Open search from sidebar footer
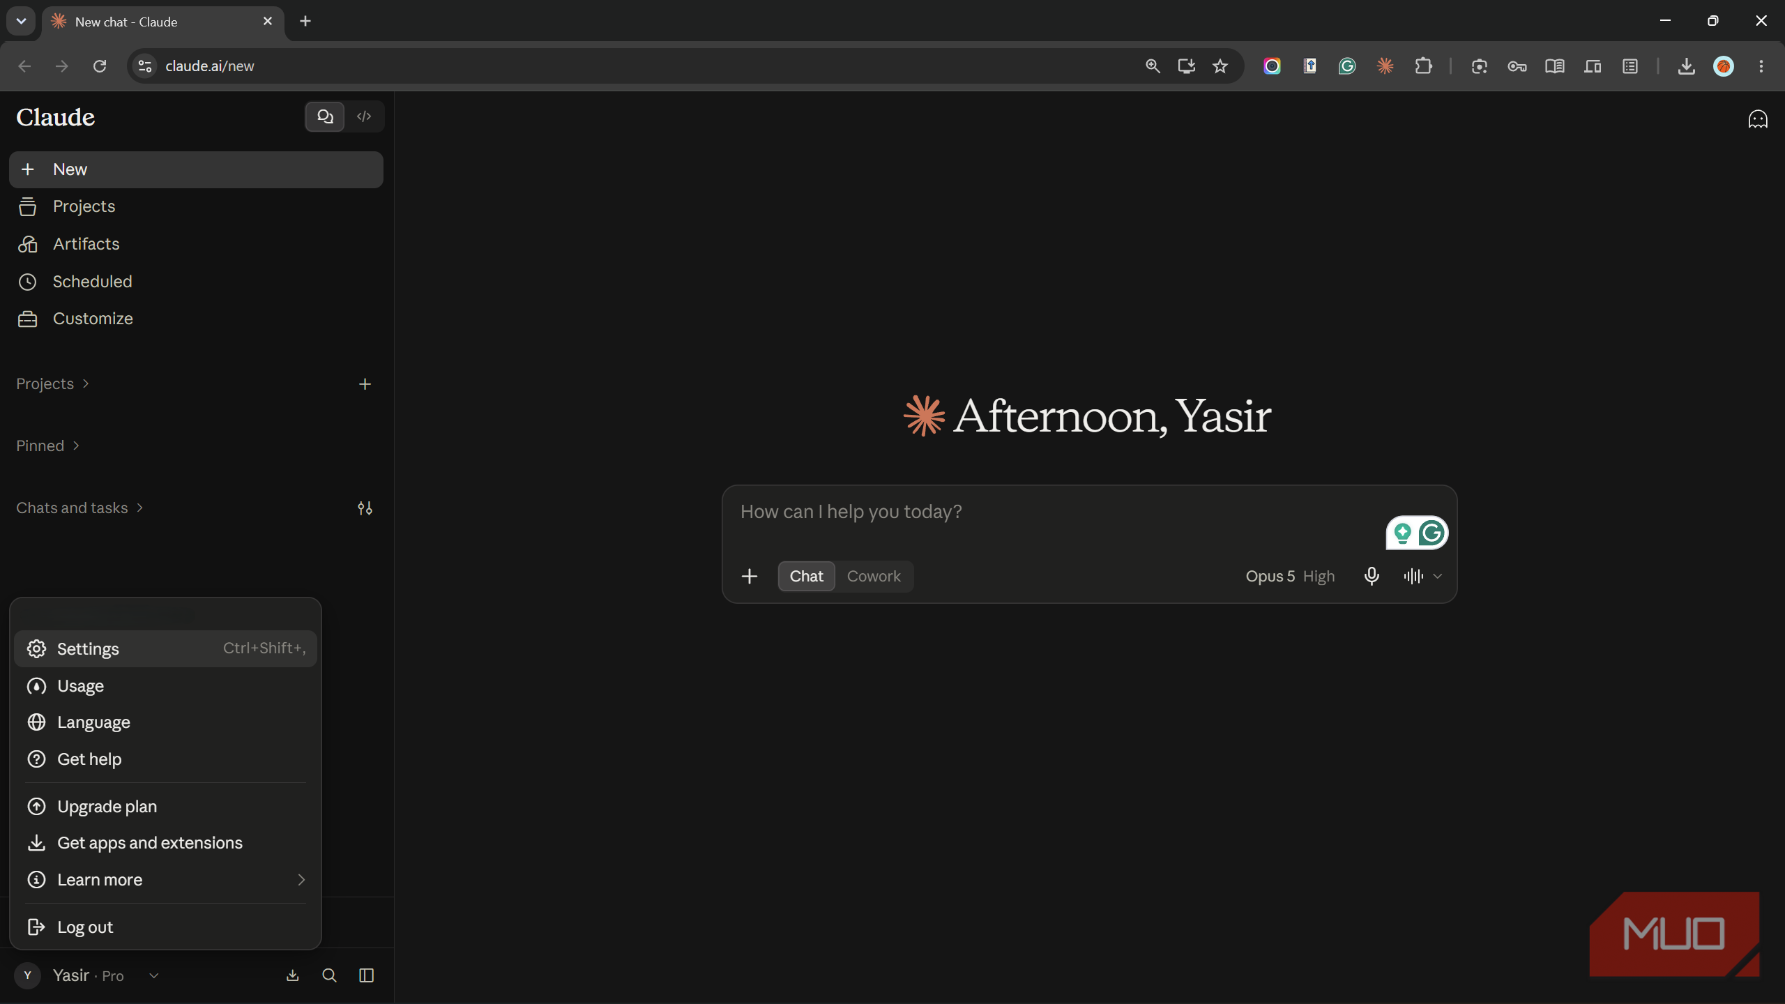1785x1004 pixels. click(x=330, y=975)
